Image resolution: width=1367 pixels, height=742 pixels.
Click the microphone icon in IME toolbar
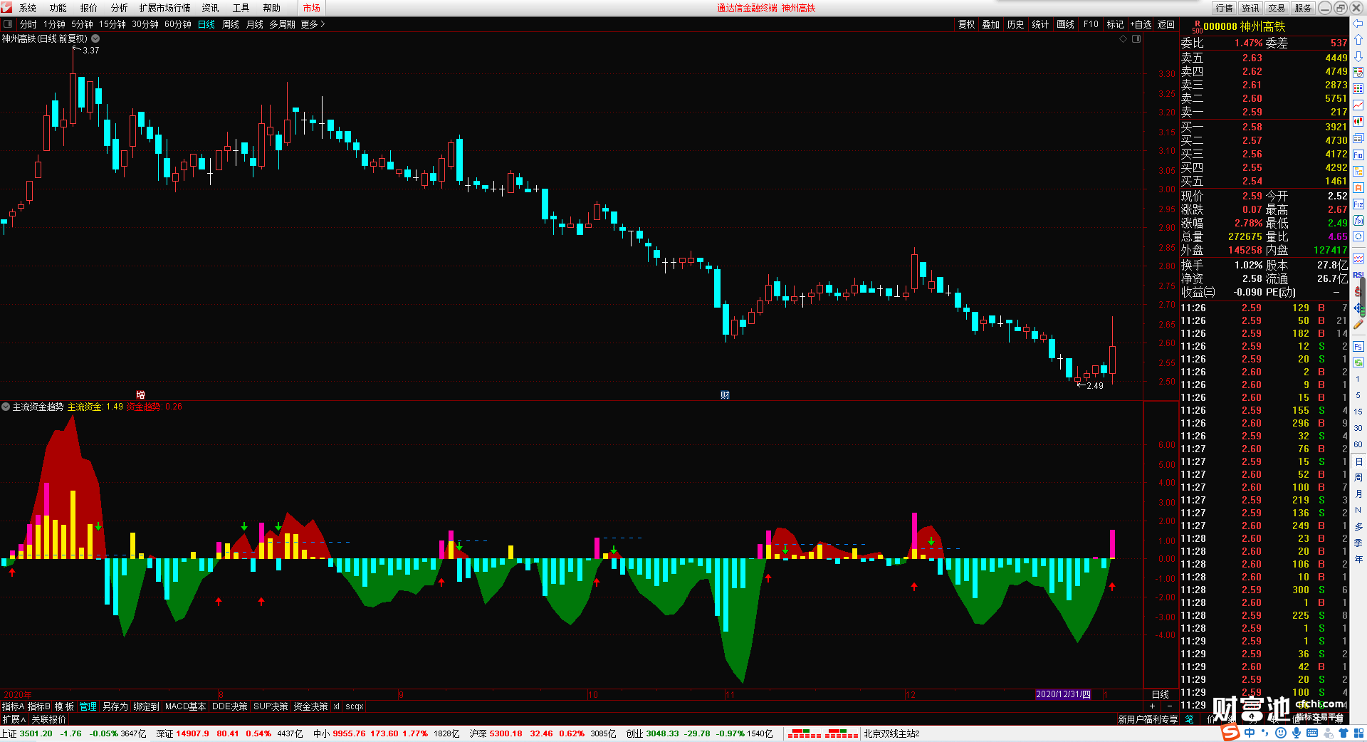[x=1297, y=733]
